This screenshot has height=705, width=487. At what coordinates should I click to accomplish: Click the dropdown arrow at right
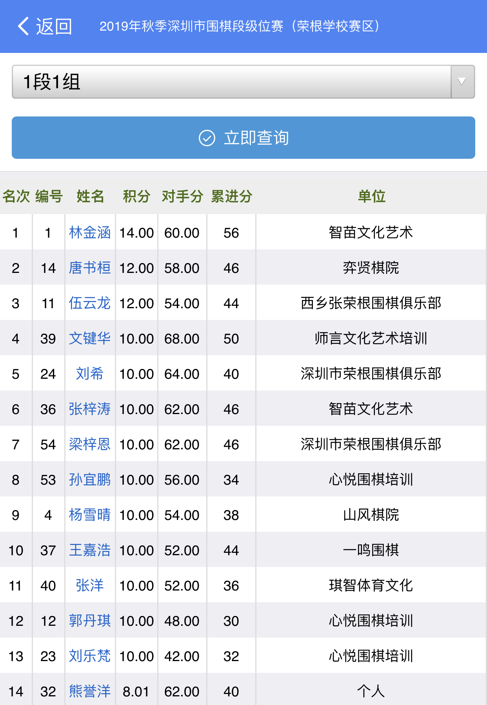click(x=462, y=82)
